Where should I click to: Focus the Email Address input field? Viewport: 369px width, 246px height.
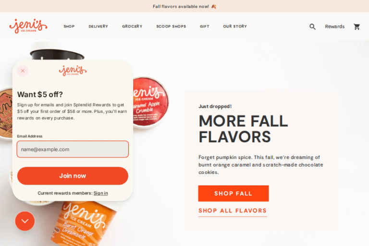pos(73,149)
